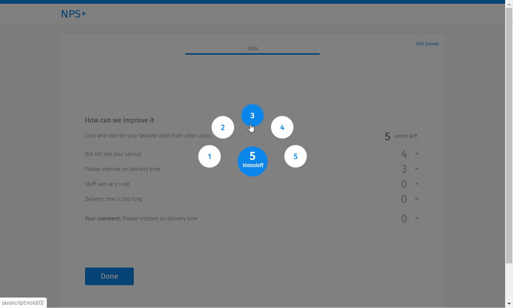Open the Exit Survey option
The width and height of the screenshot is (513, 308).
point(427,43)
